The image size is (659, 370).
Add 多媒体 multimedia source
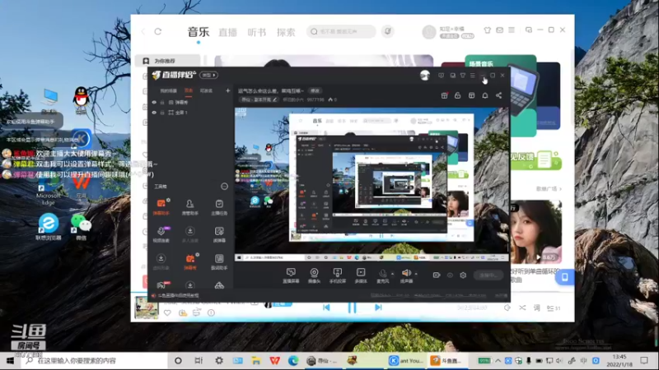pyautogui.click(x=361, y=275)
